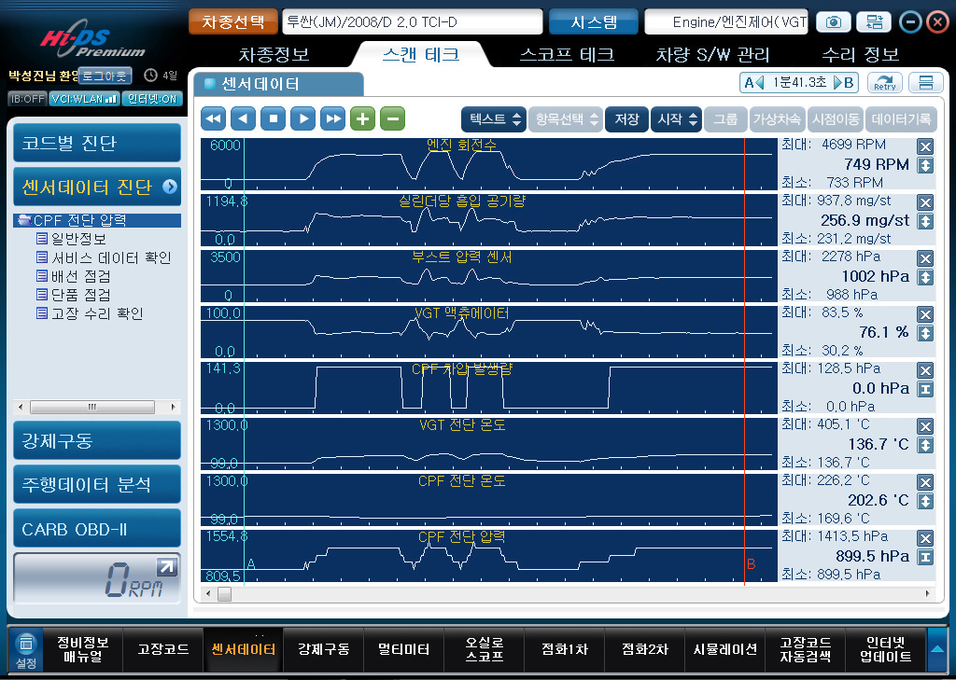Select 서비스 데이터 확인 in the tree
This screenshot has height=680, width=956.
111,257
